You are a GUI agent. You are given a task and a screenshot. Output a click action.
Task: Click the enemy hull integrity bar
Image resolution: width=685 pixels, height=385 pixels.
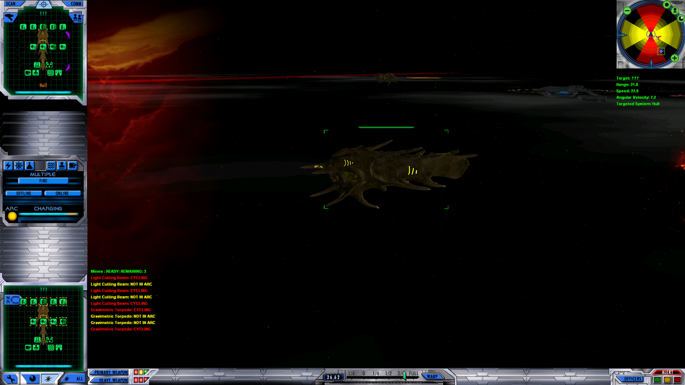click(43, 93)
